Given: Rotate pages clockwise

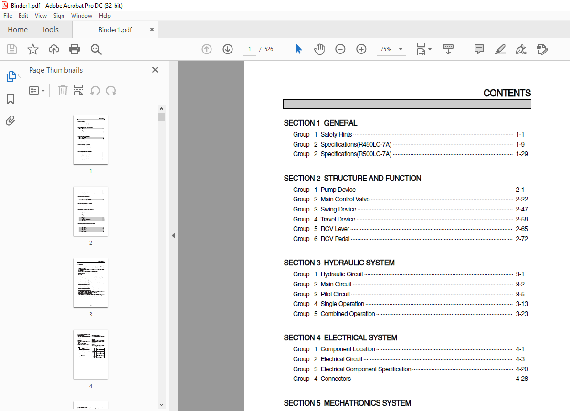Looking at the screenshot, I should point(111,91).
